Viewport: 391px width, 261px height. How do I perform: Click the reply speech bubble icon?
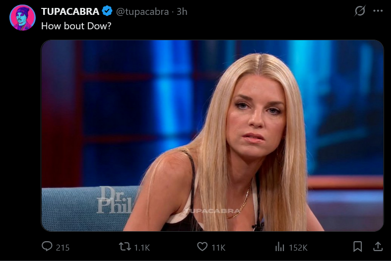click(47, 247)
